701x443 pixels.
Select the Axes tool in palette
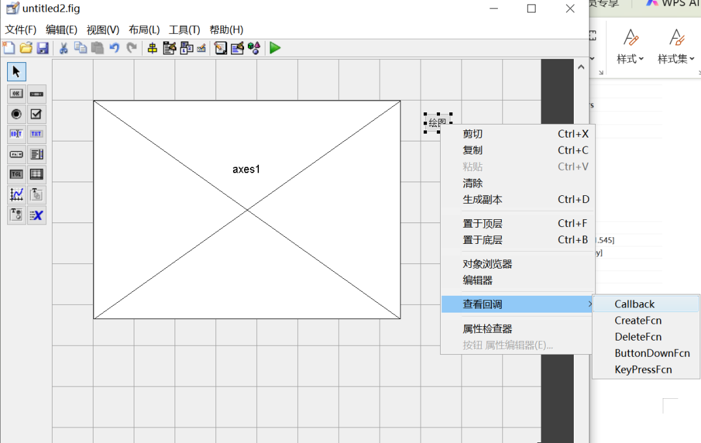pyautogui.click(x=16, y=195)
